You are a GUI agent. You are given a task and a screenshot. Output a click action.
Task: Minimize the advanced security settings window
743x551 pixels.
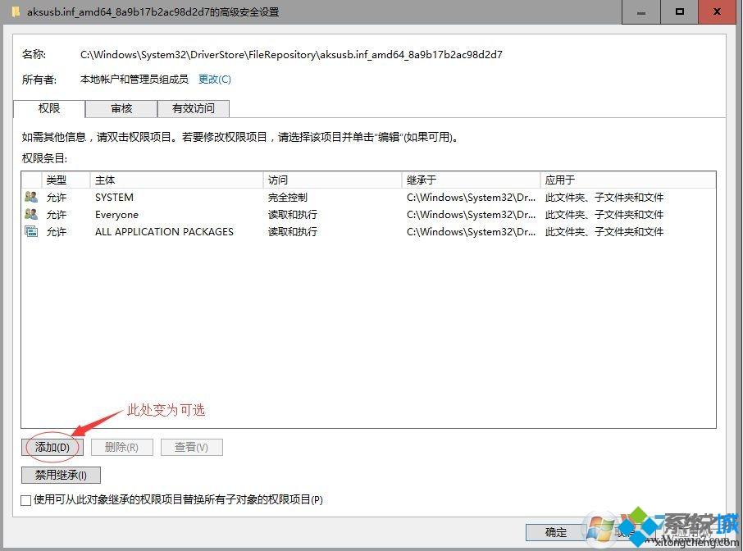coord(641,11)
